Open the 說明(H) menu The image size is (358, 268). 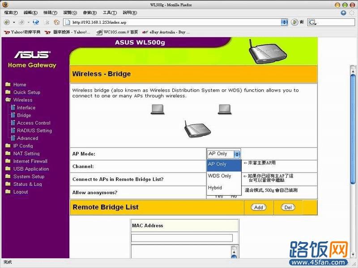tap(130, 13)
